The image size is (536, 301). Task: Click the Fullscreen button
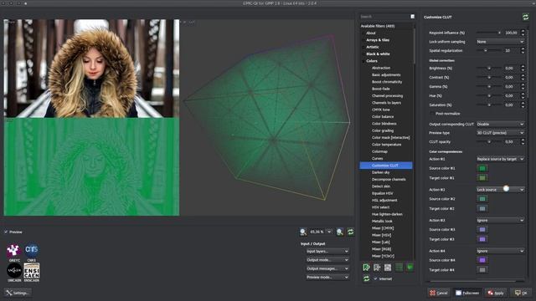(x=467, y=293)
